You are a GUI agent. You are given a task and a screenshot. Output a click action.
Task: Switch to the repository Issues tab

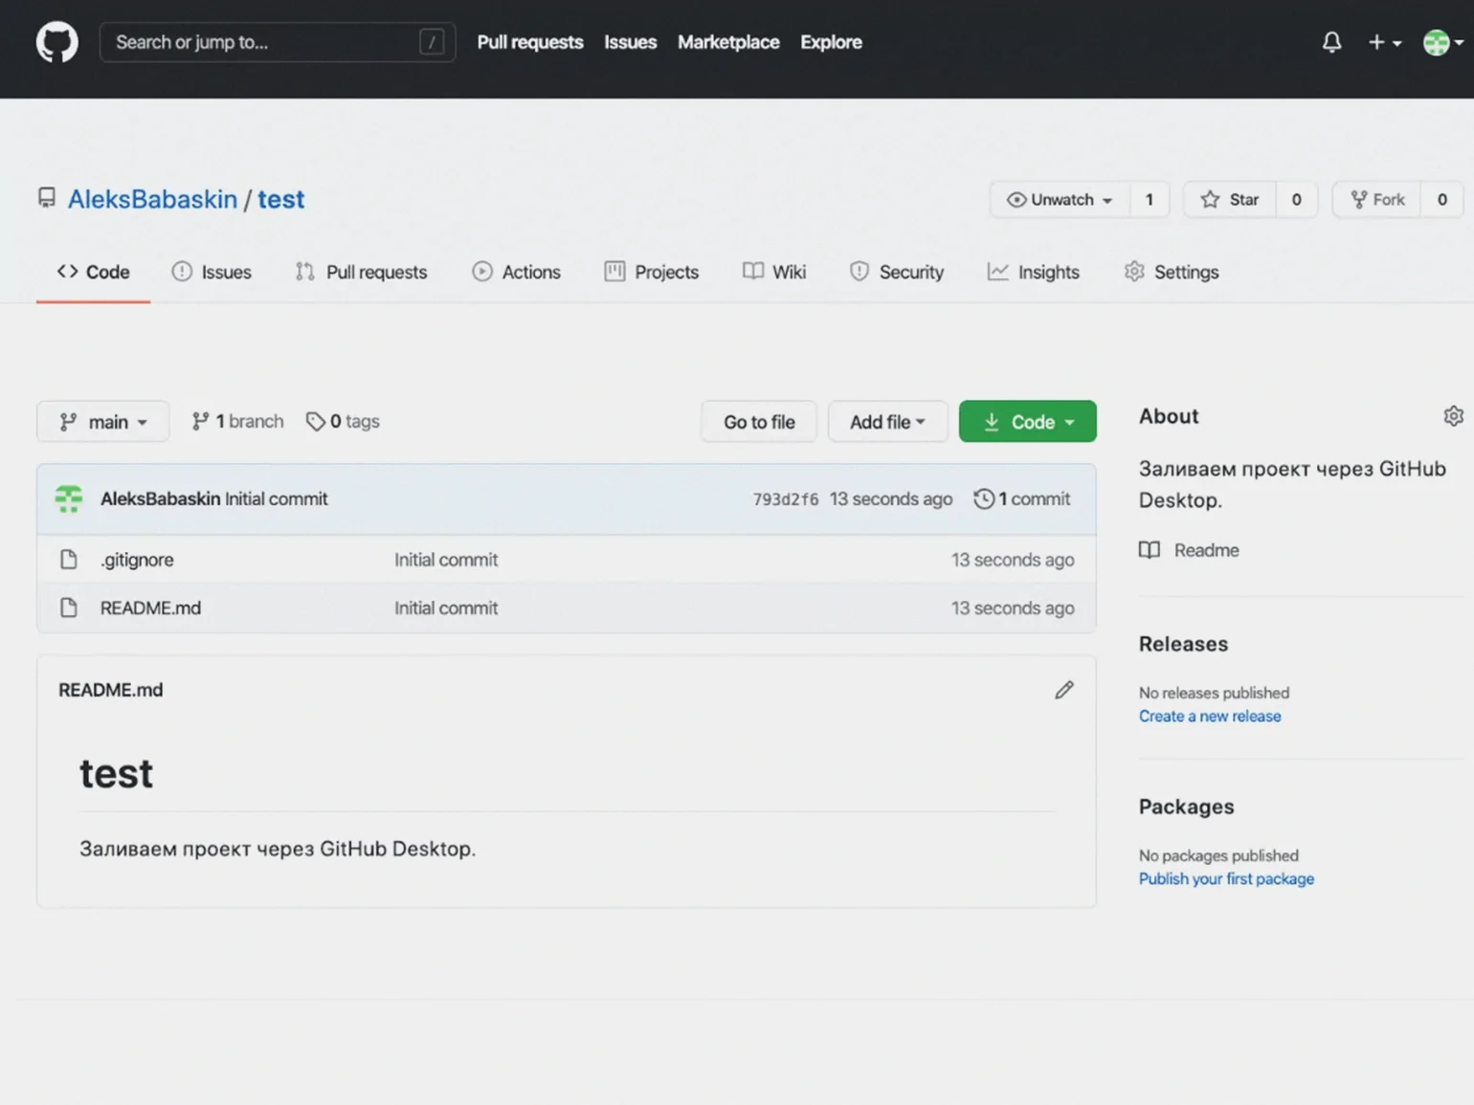click(x=212, y=272)
